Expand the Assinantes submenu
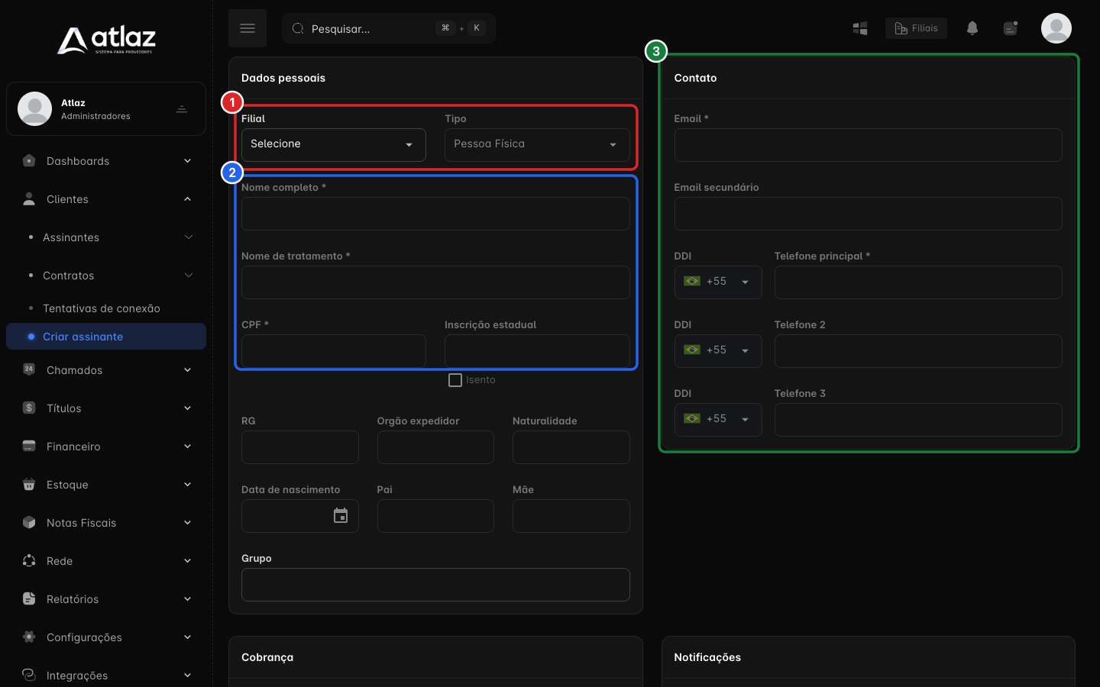This screenshot has height=687, width=1100. [x=106, y=237]
